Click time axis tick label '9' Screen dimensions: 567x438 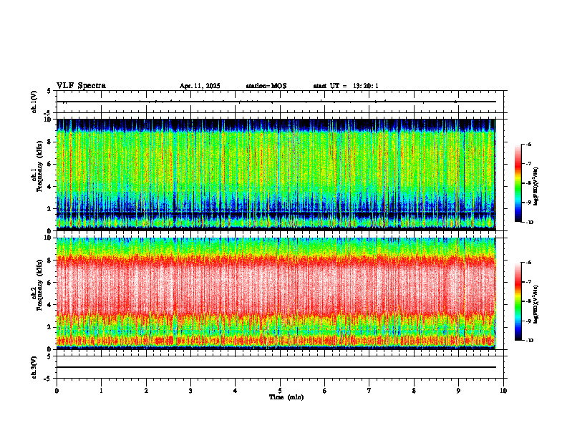click(458, 391)
